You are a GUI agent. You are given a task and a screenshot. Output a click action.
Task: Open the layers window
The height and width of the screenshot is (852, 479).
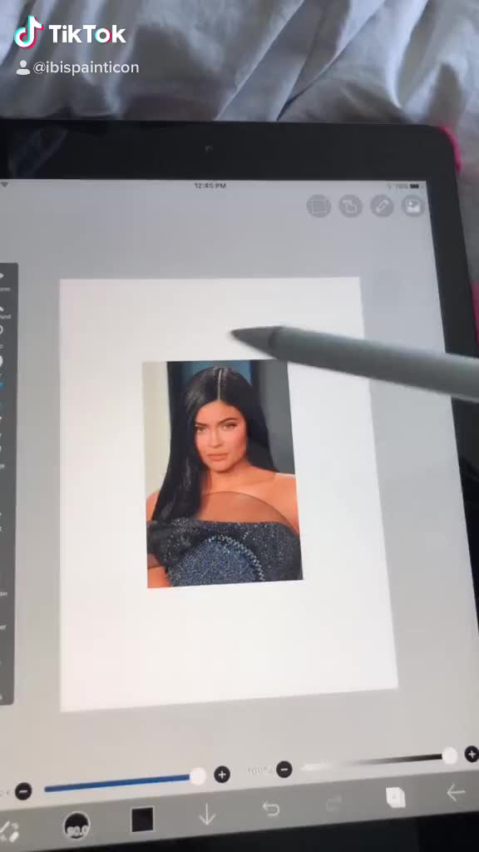(395, 798)
